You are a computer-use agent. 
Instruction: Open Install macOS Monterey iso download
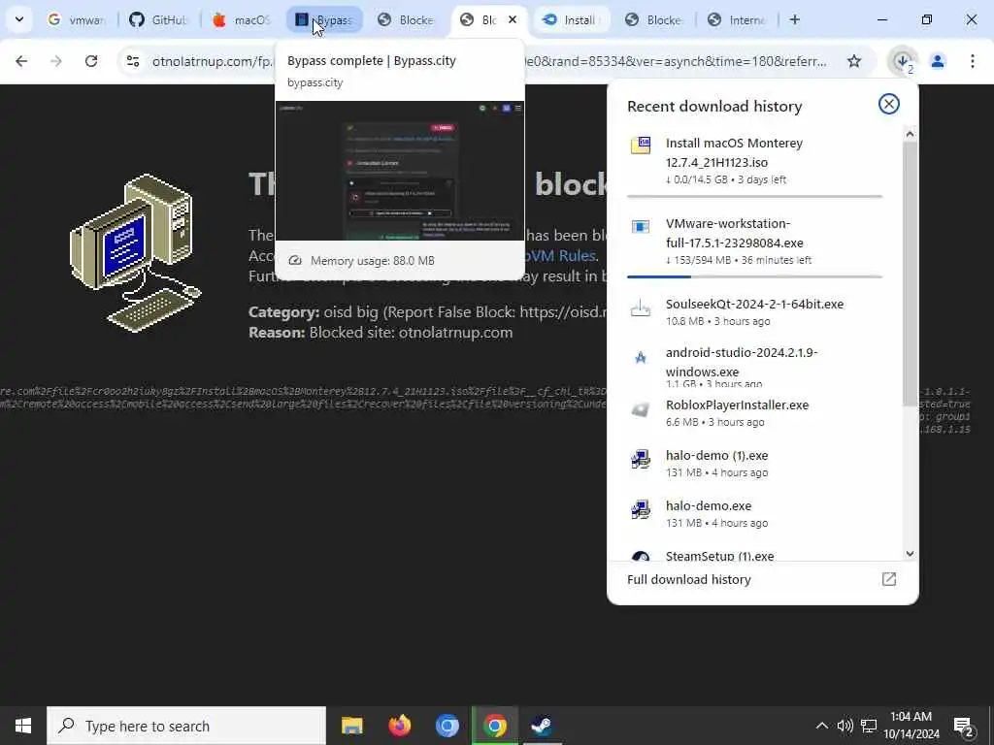tap(754, 160)
